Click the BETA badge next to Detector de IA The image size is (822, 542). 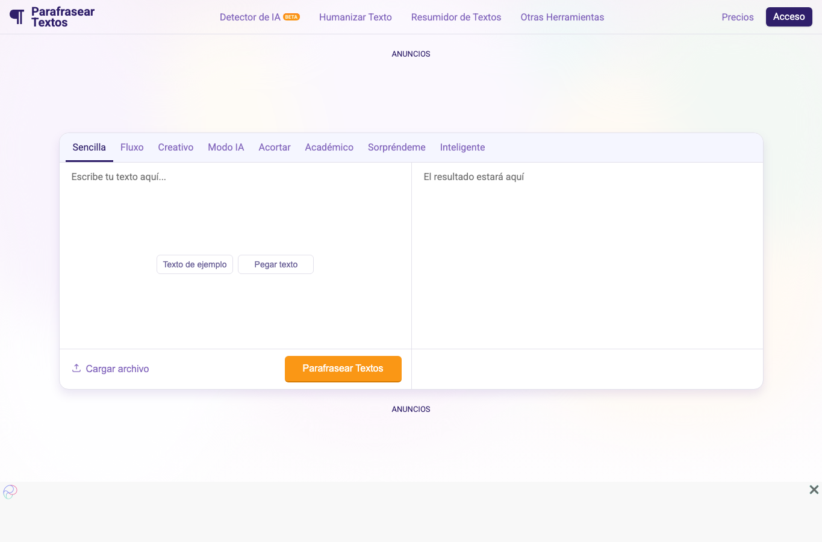coord(291,17)
